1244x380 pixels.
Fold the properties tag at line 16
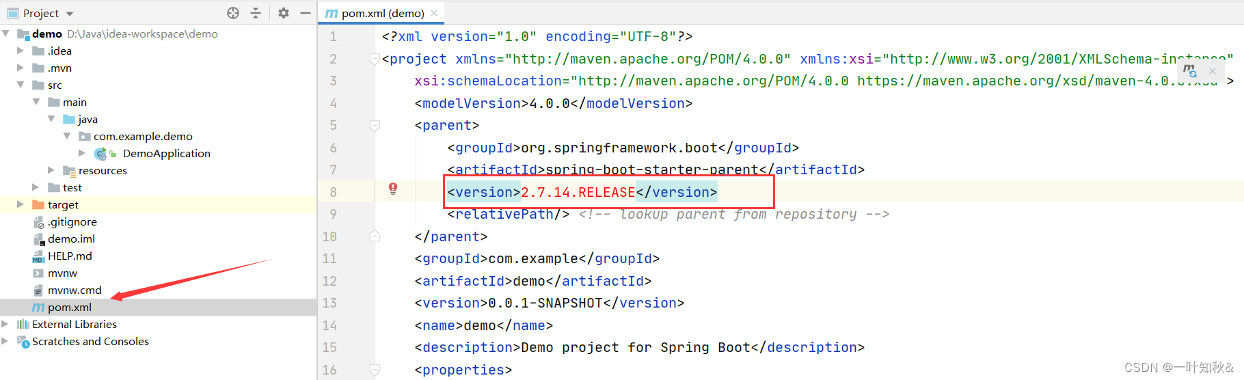(x=375, y=369)
